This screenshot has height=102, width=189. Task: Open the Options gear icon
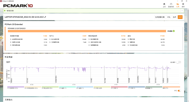click(x=183, y=4)
